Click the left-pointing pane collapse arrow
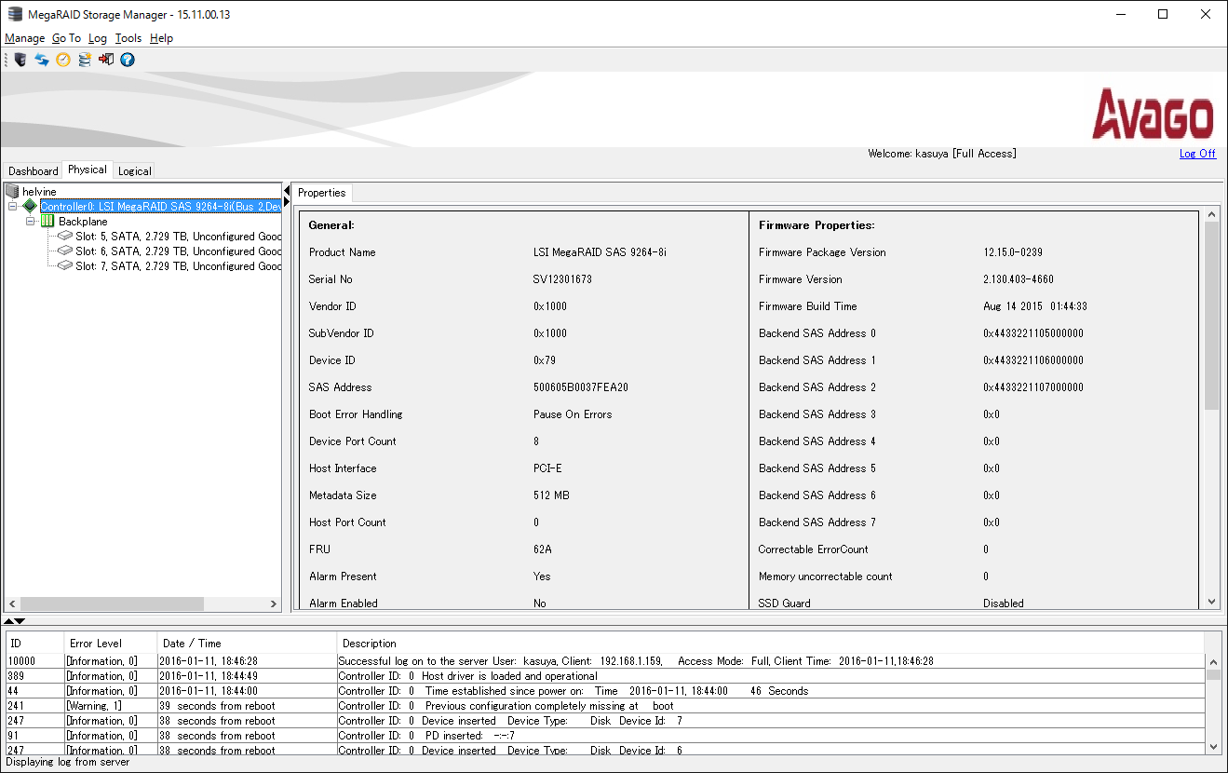The width and height of the screenshot is (1228, 773). pos(287,191)
